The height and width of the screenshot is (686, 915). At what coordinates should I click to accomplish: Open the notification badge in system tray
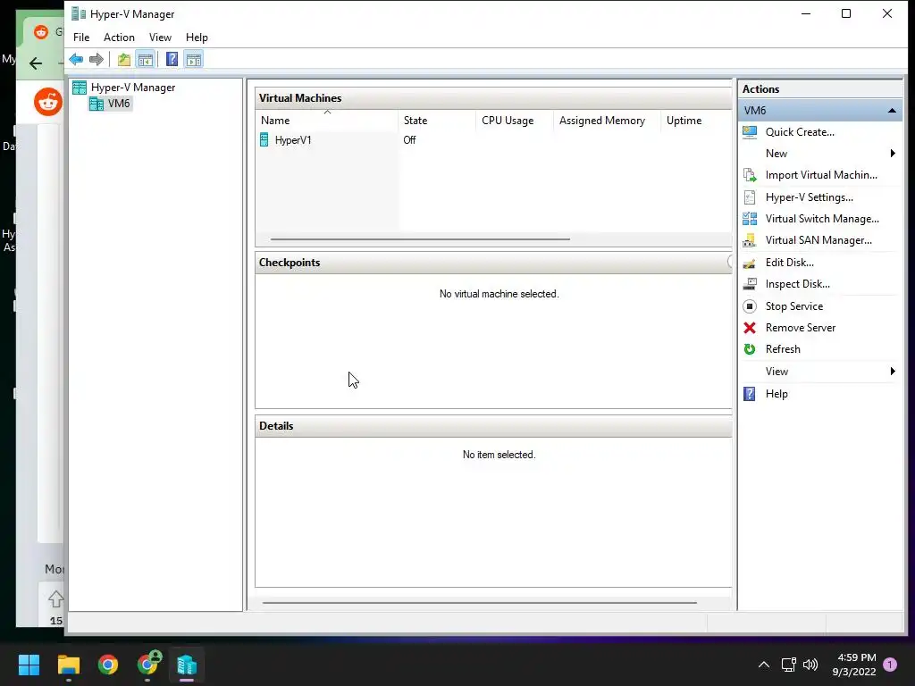click(x=890, y=665)
